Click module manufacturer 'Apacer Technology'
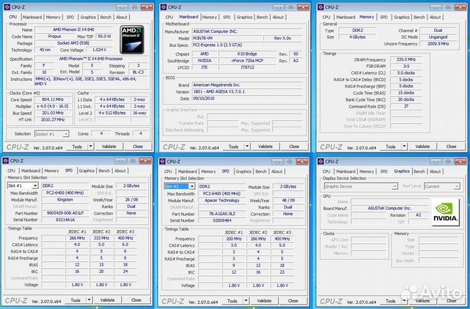470x309 pixels. tap(222, 200)
